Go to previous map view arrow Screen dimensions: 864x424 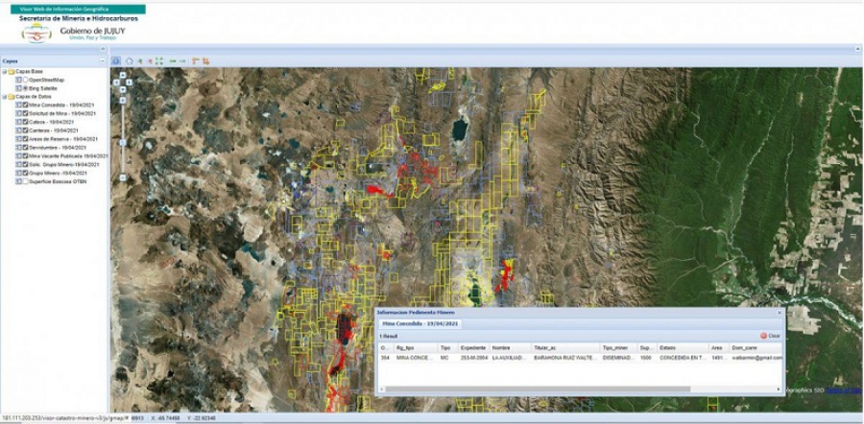[172, 60]
